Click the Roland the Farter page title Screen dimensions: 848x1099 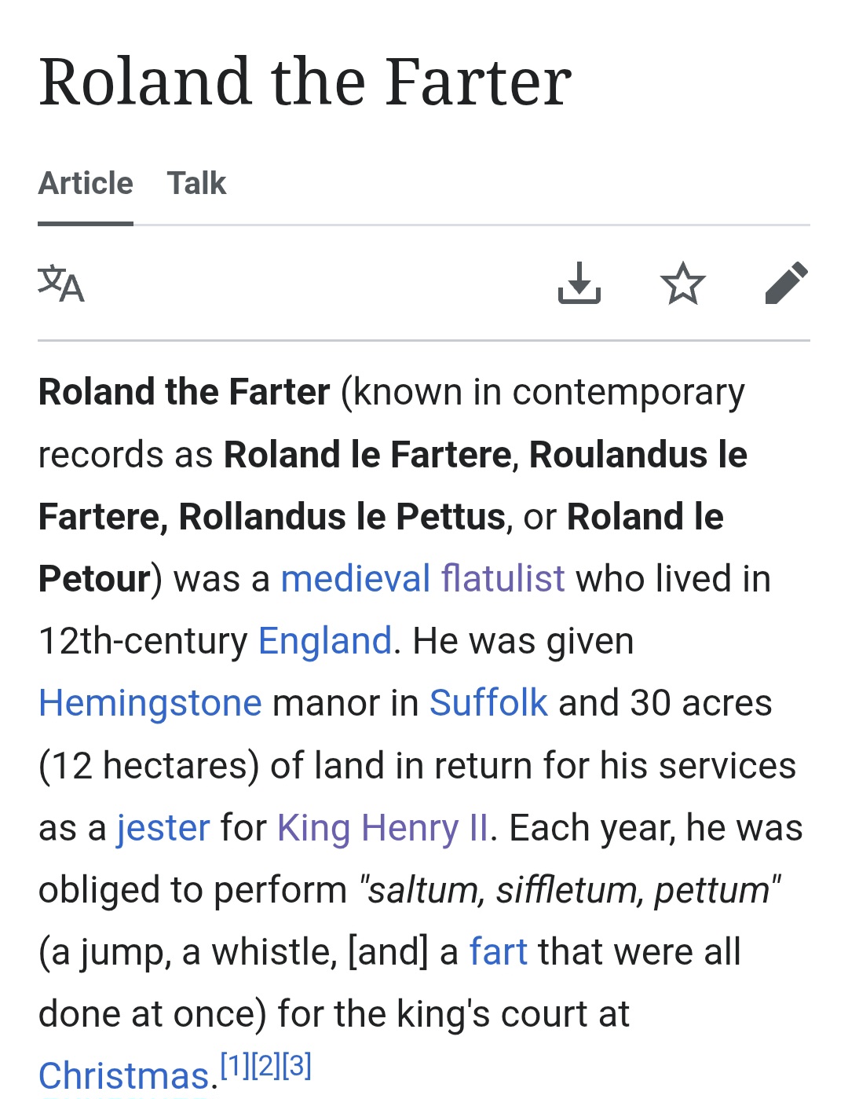tap(305, 82)
